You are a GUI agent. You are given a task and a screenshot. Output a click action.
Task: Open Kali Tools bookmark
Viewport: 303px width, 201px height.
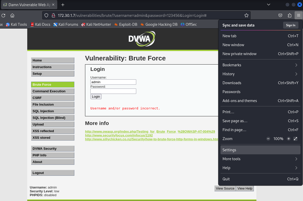pyautogui.click(x=17, y=24)
